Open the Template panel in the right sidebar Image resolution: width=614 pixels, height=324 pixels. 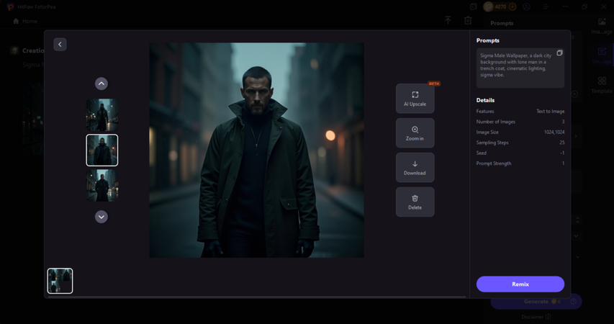click(x=602, y=85)
